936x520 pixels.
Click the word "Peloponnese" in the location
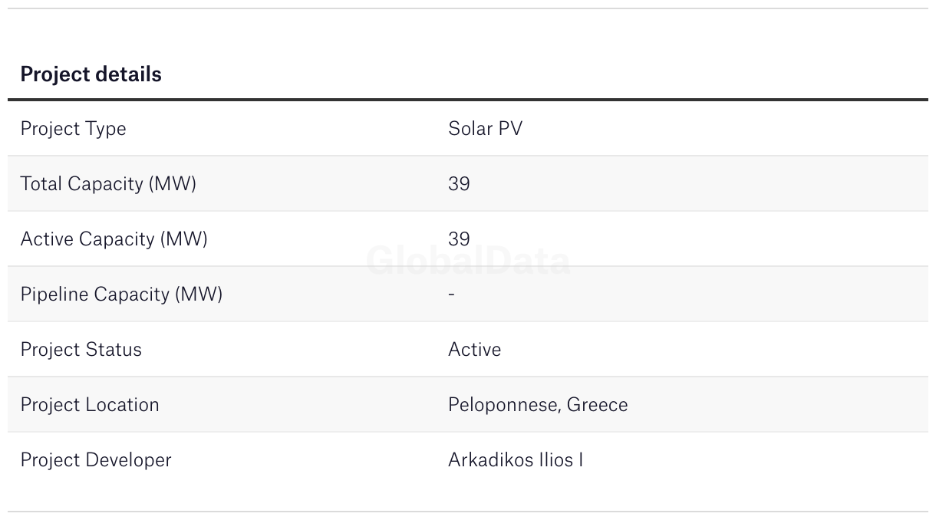(x=503, y=405)
